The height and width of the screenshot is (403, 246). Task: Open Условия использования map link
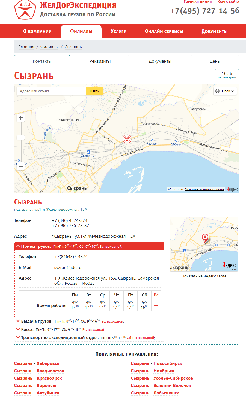204,189
